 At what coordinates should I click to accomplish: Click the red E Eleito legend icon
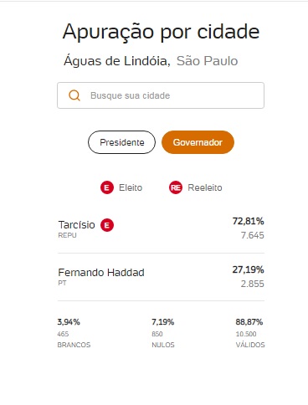pos(107,187)
